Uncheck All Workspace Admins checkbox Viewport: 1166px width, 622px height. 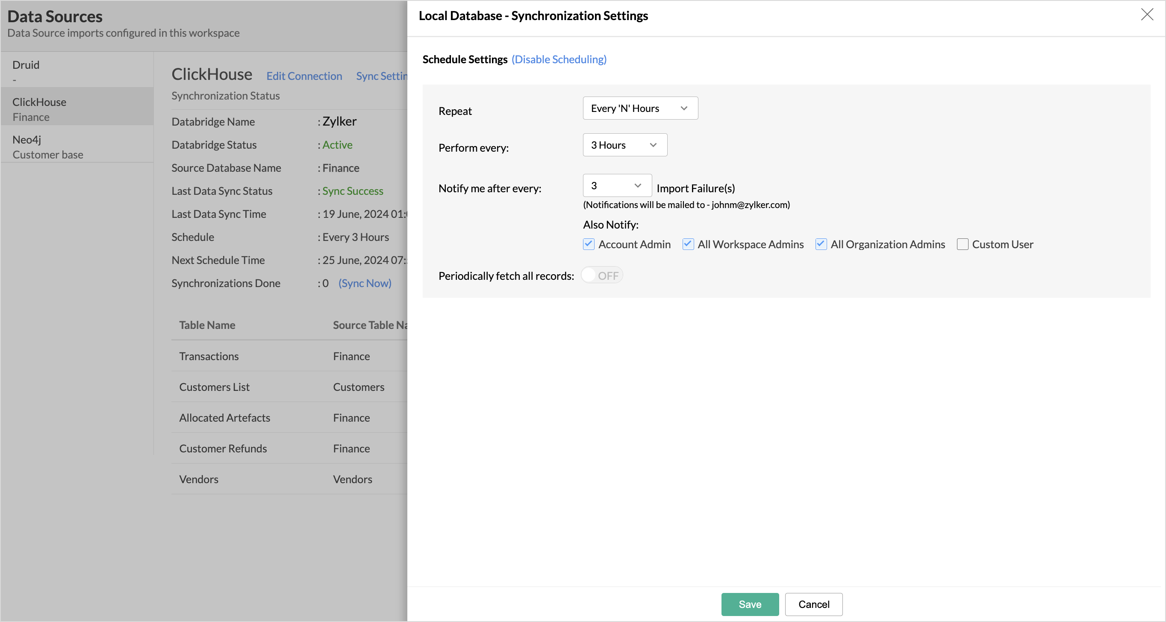[x=688, y=244]
